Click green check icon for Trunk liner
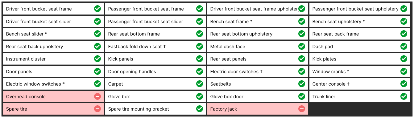This screenshot has width=414, height=118. click(x=404, y=97)
